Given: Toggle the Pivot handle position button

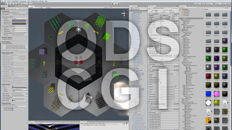Looking at the screenshot, I should [x=24, y=4].
